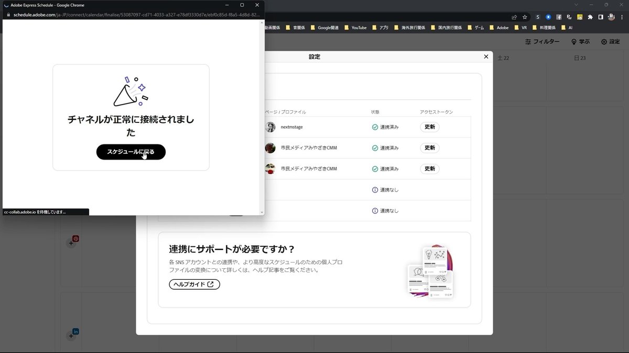Click the LinkedIn add-channel plus icon

[71, 335]
